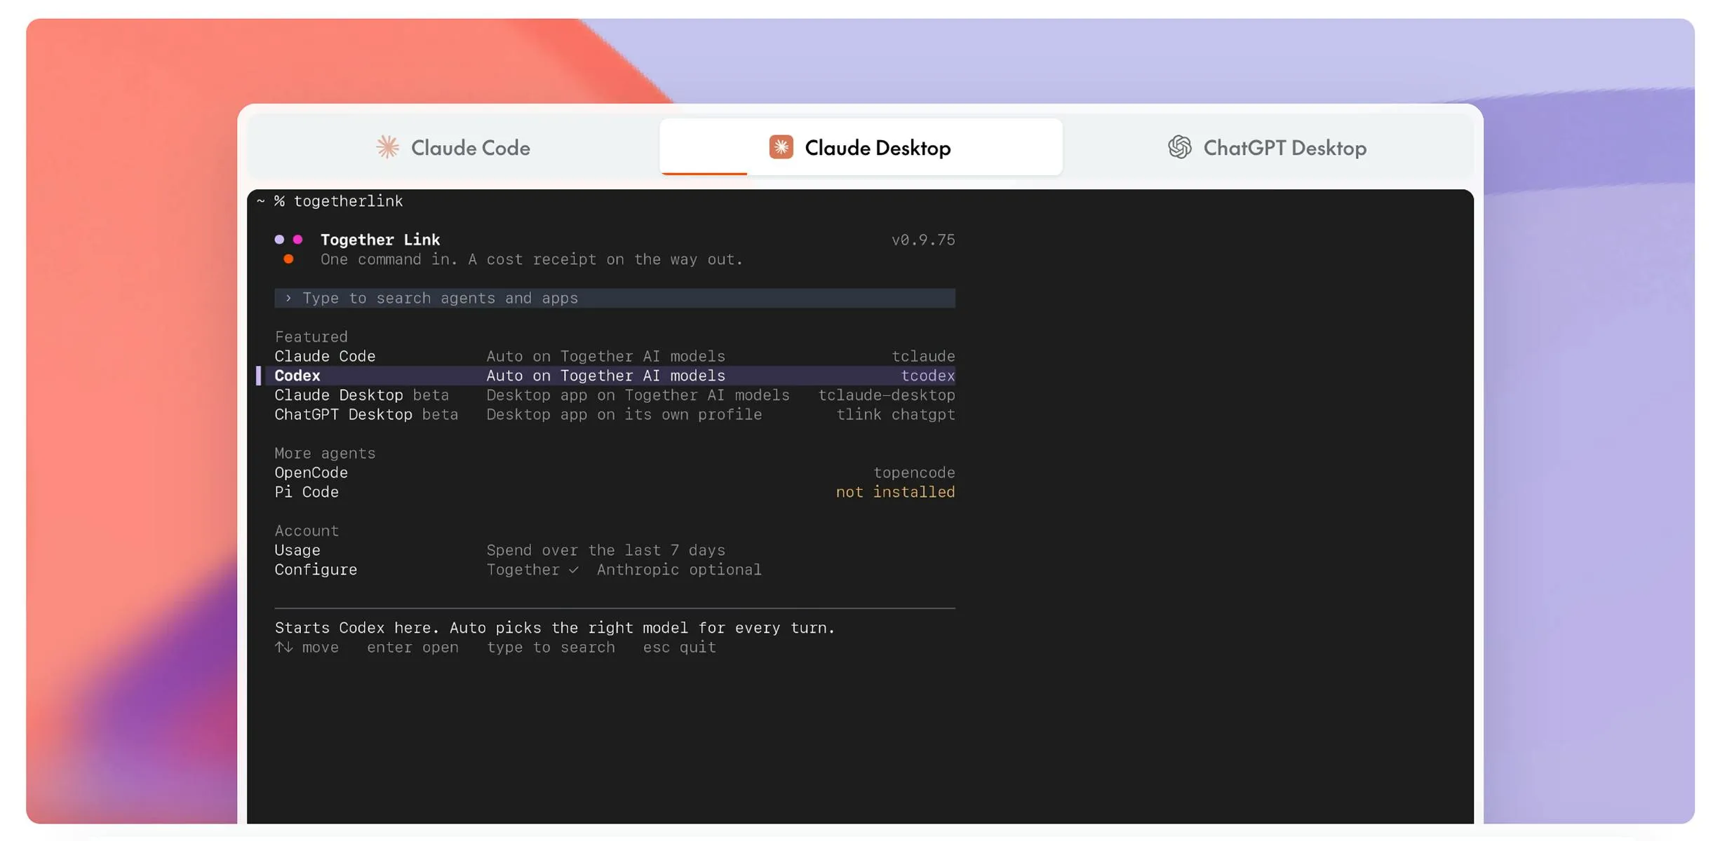Select the Claude Code featured entry

[614, 356]
